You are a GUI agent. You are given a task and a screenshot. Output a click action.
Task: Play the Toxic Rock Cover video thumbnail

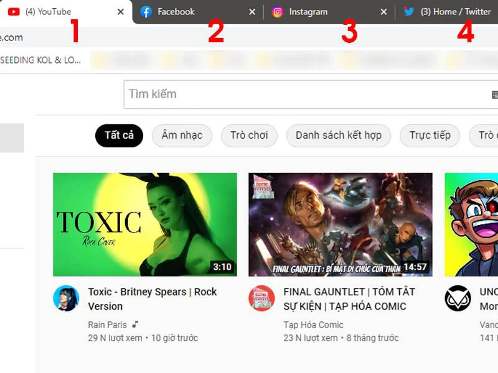pyautogui.click(x=145, y=224)
